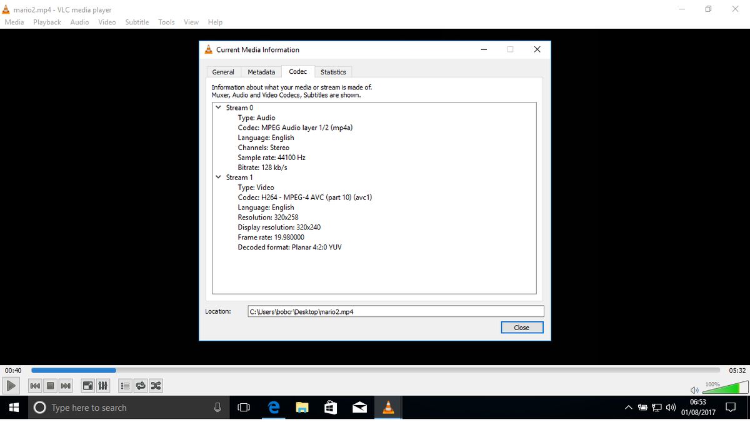Open the volume indicator in system tray

coord(670,407)
